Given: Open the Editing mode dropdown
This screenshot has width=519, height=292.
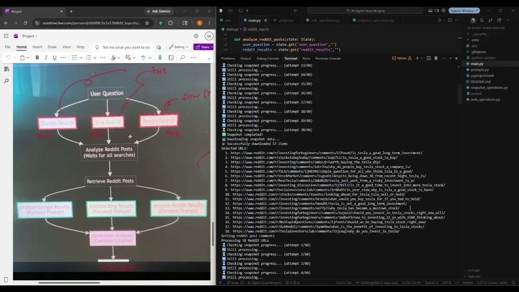Looking at the screenshot, I should point(179,47).
